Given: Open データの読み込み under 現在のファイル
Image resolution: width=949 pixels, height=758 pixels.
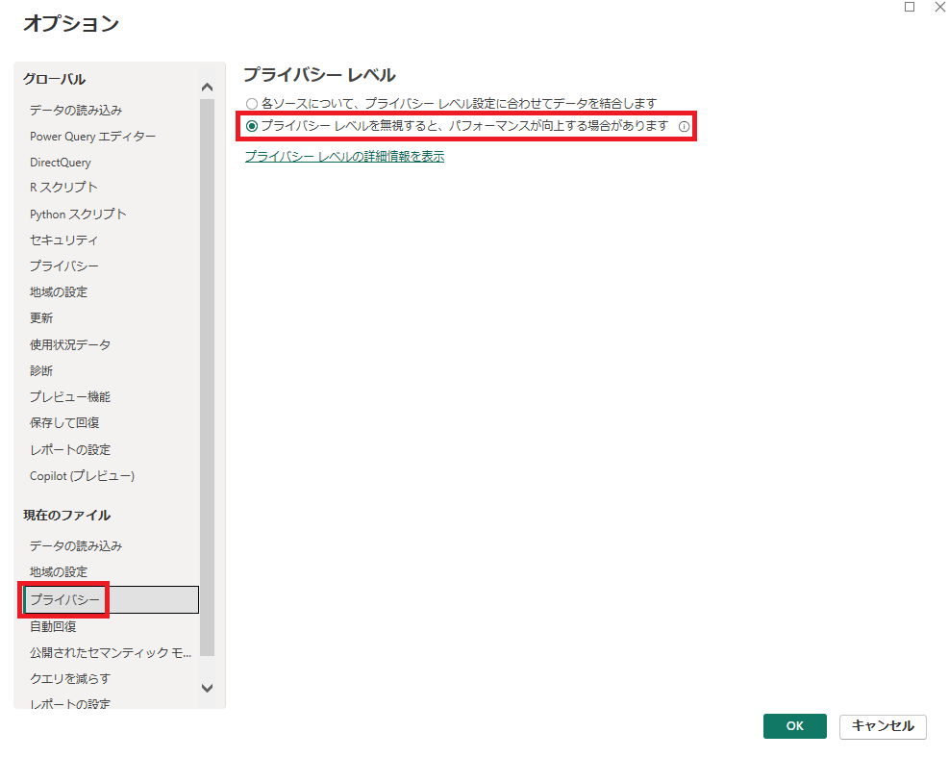Looking at the screenshot, I should (x=76, y=546).
